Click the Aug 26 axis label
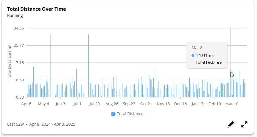This screenshot has width=257, height=137. tap(112, 104)
